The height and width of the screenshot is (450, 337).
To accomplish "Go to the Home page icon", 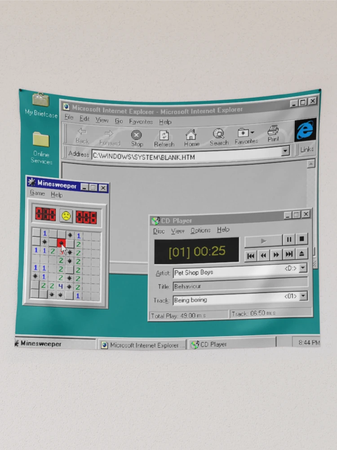I will coord(191,134).
